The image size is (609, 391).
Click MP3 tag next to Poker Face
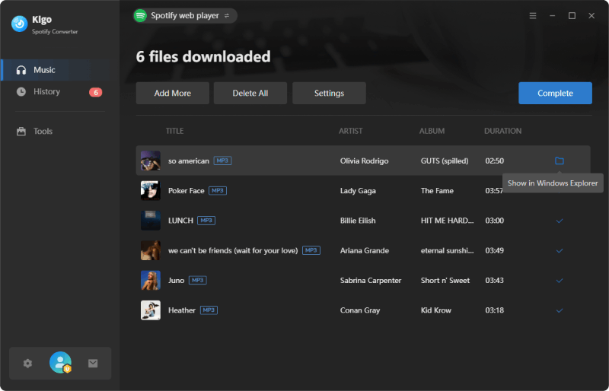(x=218, y=191)
